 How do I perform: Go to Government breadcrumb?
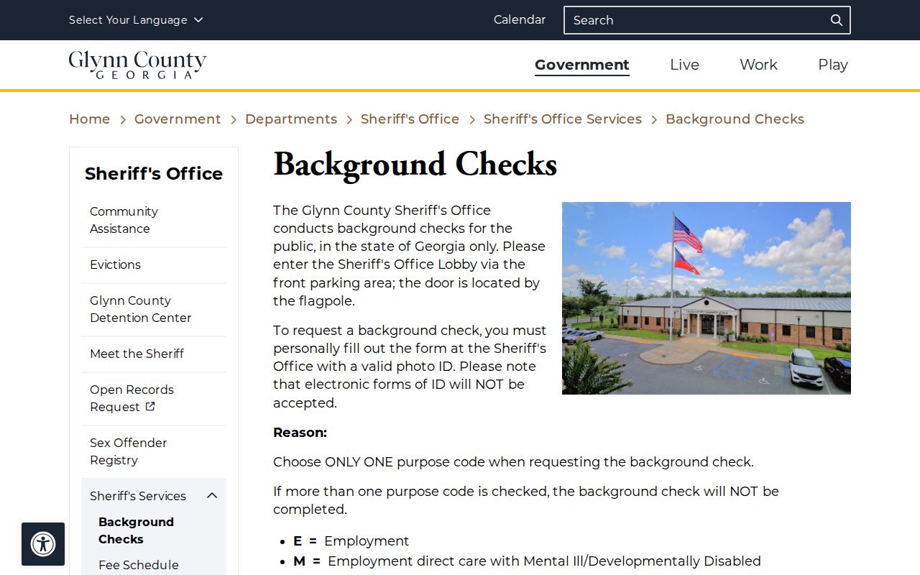(178, 119)
